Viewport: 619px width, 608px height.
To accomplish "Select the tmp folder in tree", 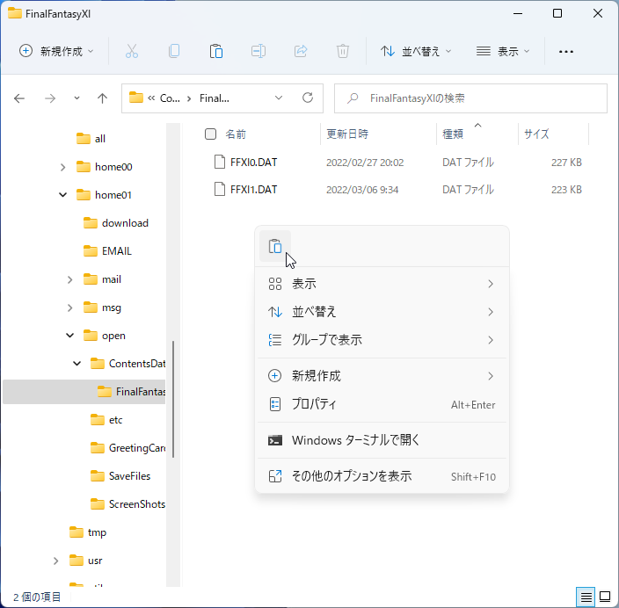I will tap(88, 532).
